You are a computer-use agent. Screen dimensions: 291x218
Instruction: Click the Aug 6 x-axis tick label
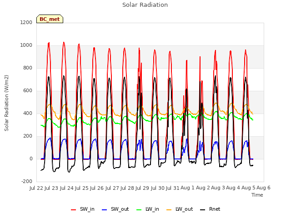coord(263,188)
